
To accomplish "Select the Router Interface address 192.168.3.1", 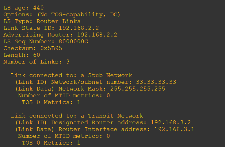I will tap(174, 129).
